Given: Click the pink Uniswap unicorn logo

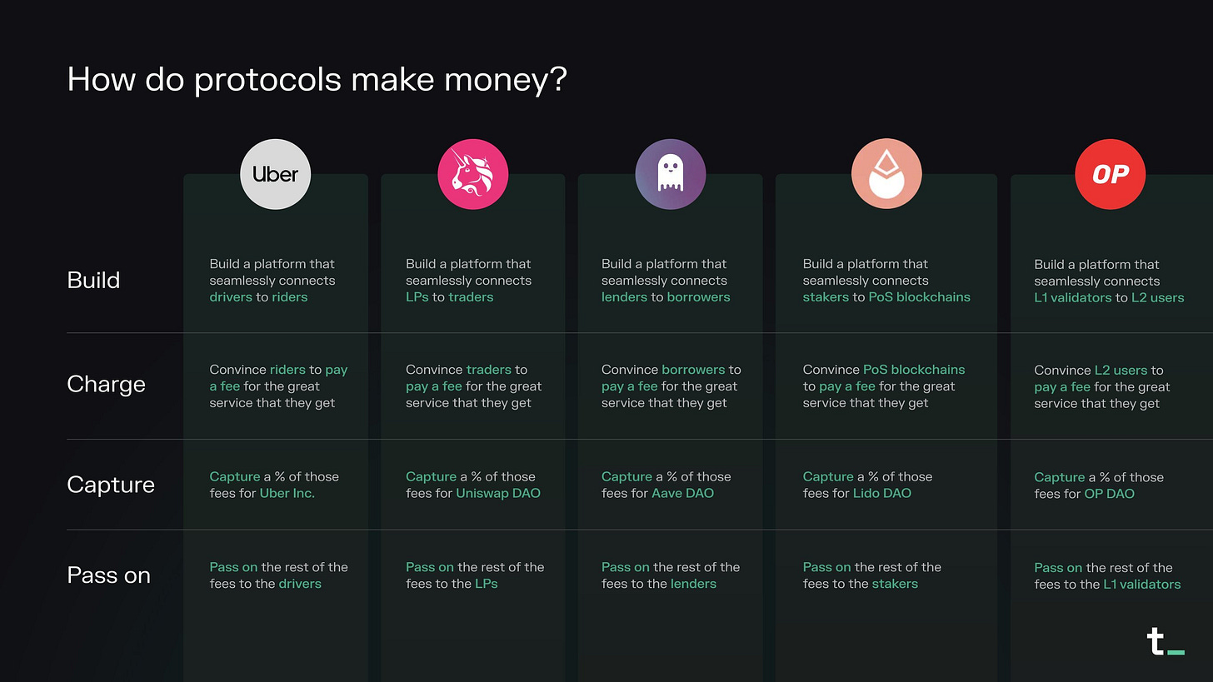Looking at the screenshot, I should click(x=472, y=174).
